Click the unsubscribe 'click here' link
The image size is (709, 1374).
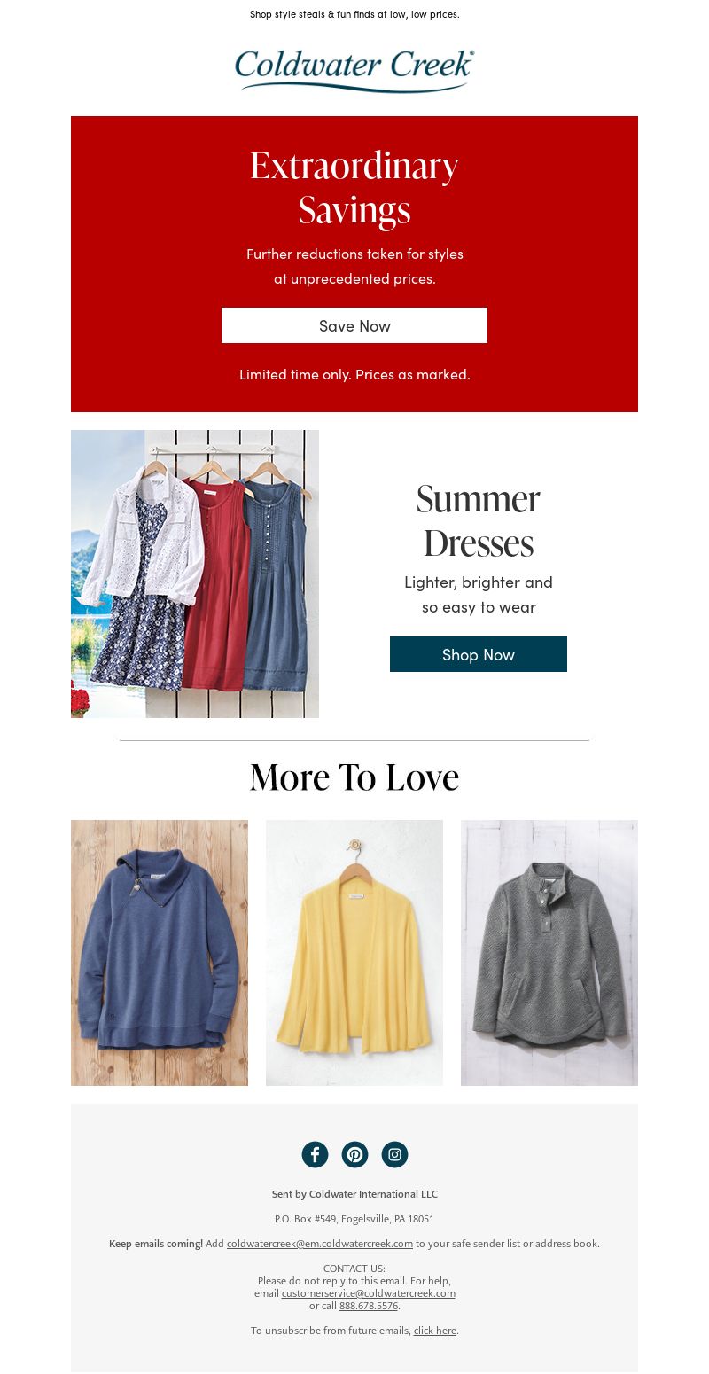click(x=435, y=1331)
